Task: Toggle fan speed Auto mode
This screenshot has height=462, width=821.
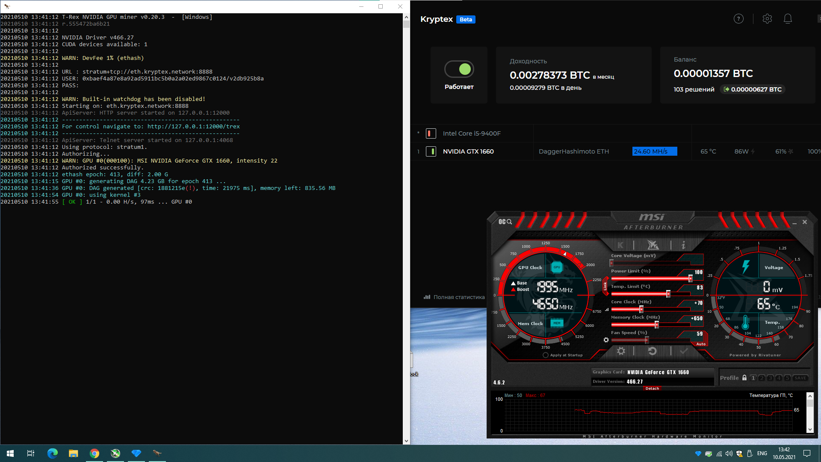Action: pyautogui.click(x=701, y=344)
